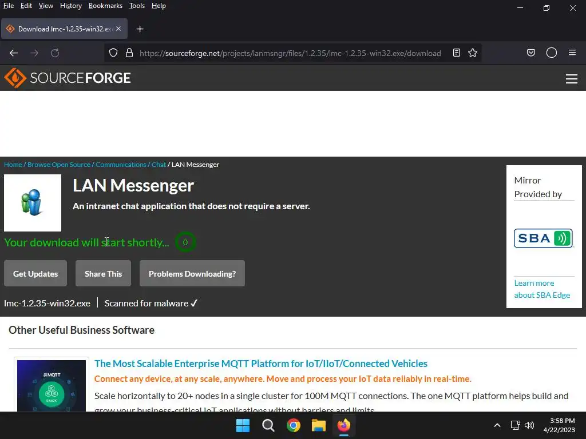Open the Tools menu
The width and height of the screenshot is (586, 439).
point(137,6)
